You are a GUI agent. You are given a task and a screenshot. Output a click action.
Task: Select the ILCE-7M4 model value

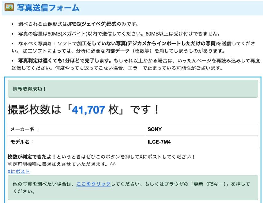pos(159,142)
